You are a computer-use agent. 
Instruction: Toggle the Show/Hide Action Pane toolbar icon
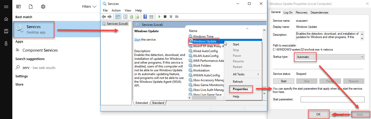point(151,17)
